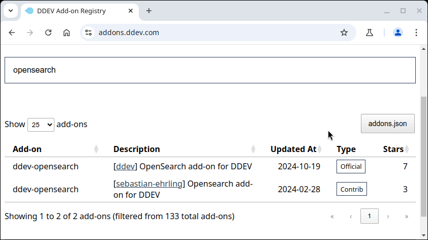
Task: Click the search field containing opensearch
Action: tap(210, 70)
